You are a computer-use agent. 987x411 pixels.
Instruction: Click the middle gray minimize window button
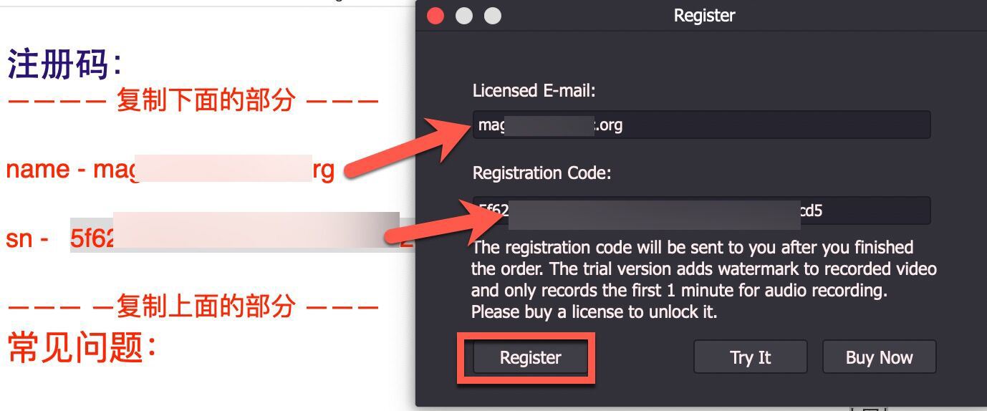[x=464, y=15]
